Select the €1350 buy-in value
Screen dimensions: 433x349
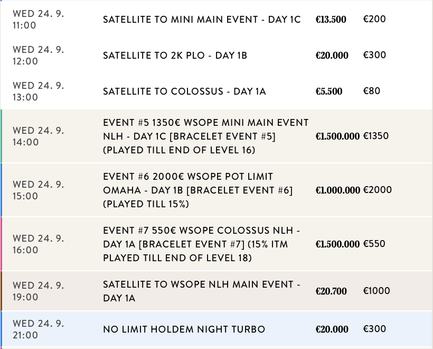coord(376,136)
